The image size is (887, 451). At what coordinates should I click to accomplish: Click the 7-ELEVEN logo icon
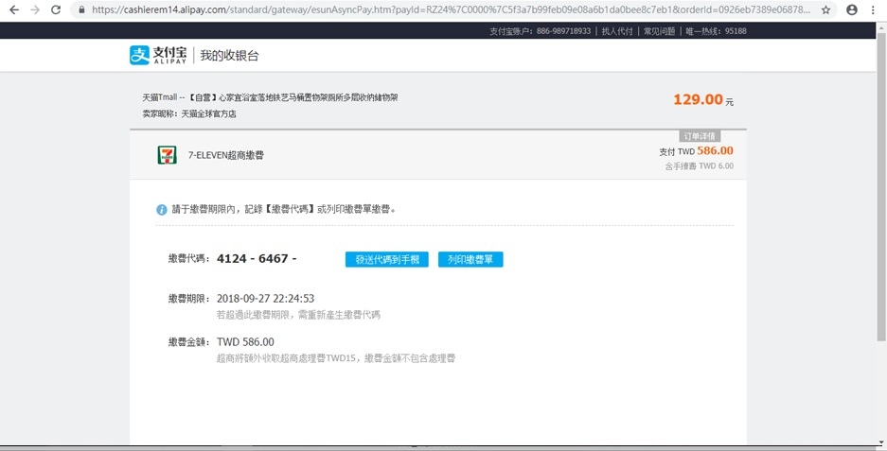pos(167,155)
